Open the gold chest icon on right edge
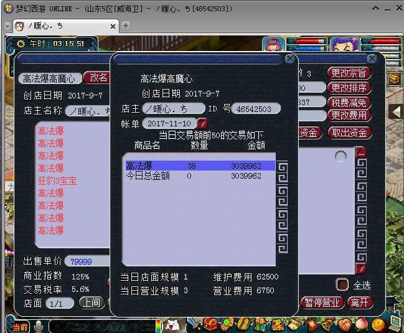 [394, 79]
